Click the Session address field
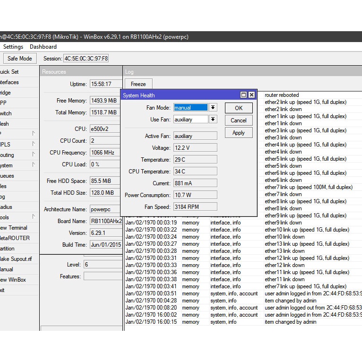 point(86,59)
